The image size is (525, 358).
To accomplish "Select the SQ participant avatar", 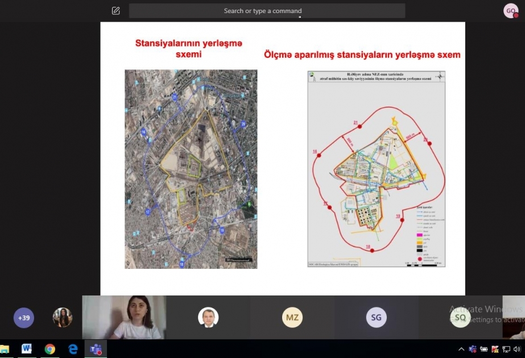I will (460, 317).
